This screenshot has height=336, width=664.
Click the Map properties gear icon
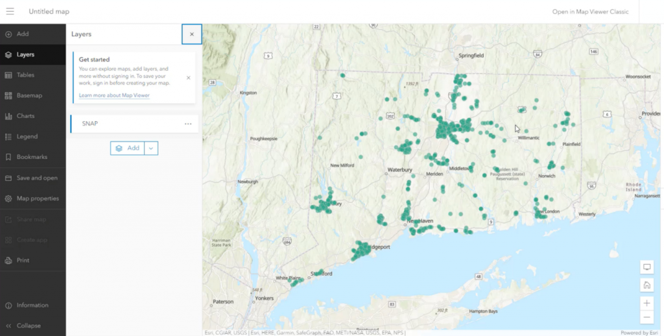8,198
